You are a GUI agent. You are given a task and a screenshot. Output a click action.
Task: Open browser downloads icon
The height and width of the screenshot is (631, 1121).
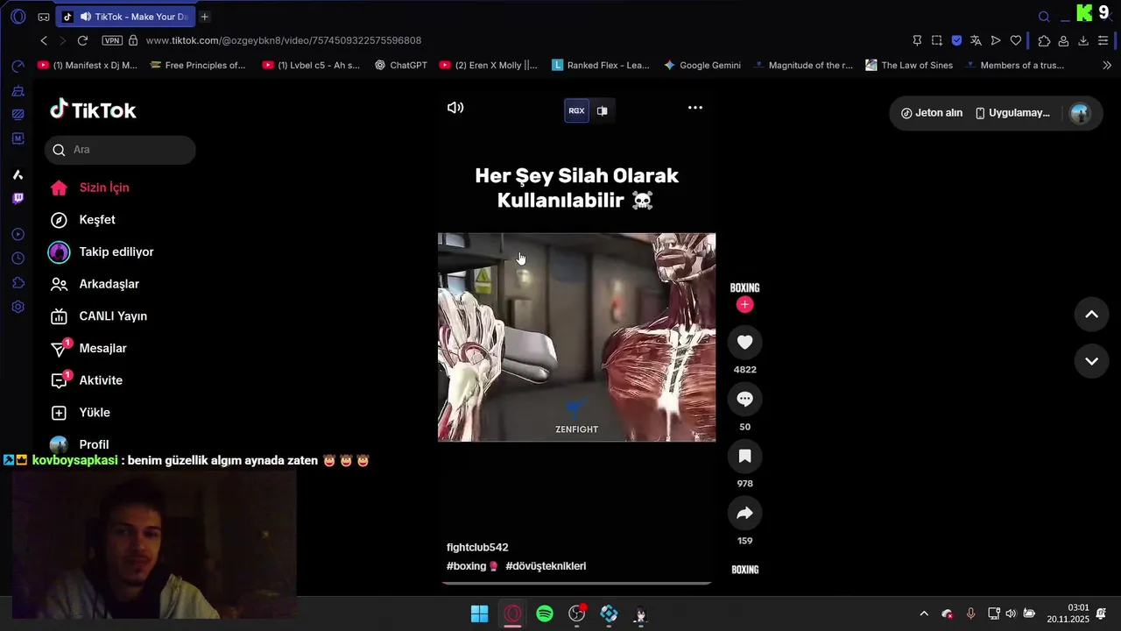[x=1083, y=40]
